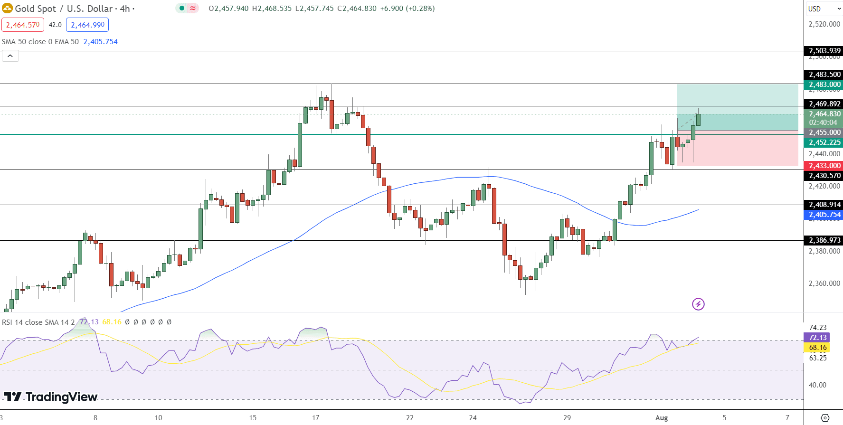Screen dimensions: 843x425
Task: Click the 2,430.570 price level label
Action: [x=824, y=176]
